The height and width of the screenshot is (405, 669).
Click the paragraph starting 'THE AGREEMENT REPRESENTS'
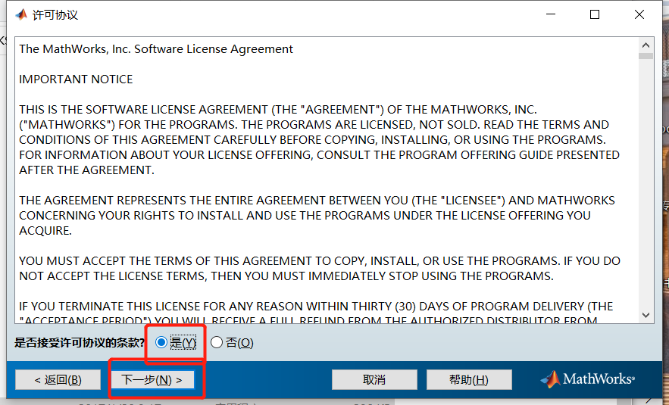click(x=317, y=215)
